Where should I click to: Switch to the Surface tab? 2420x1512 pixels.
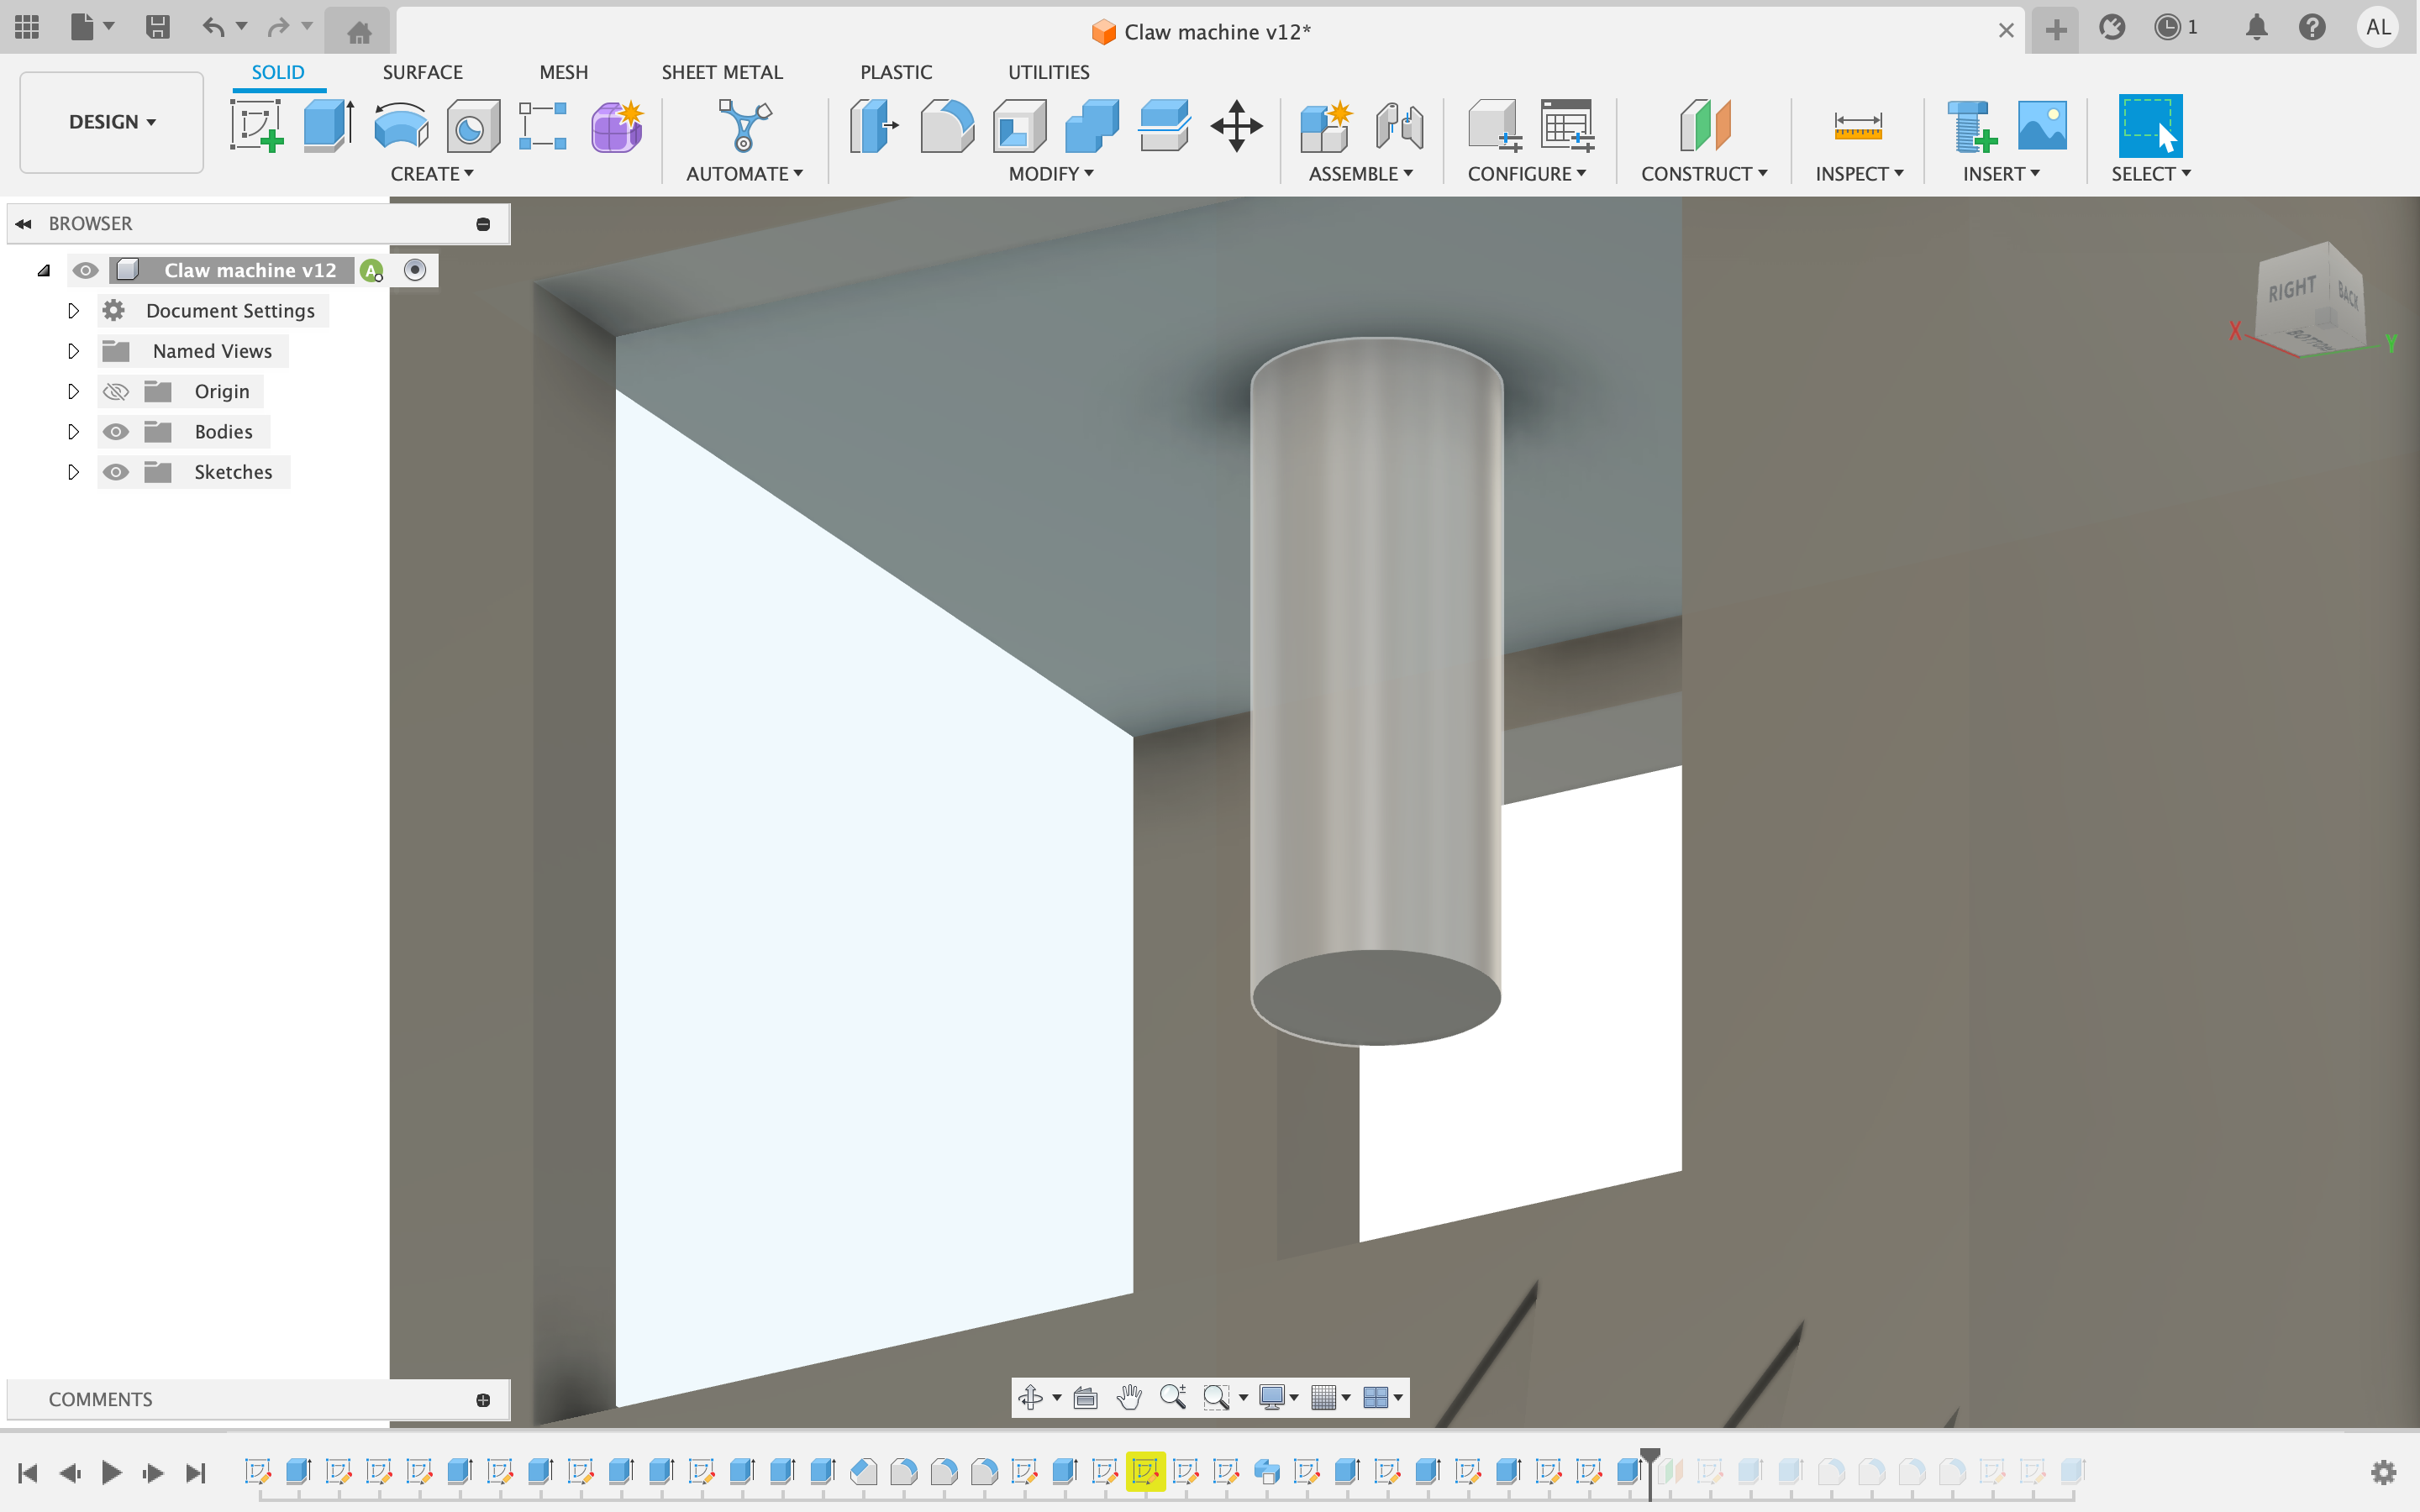click(422, 71)
